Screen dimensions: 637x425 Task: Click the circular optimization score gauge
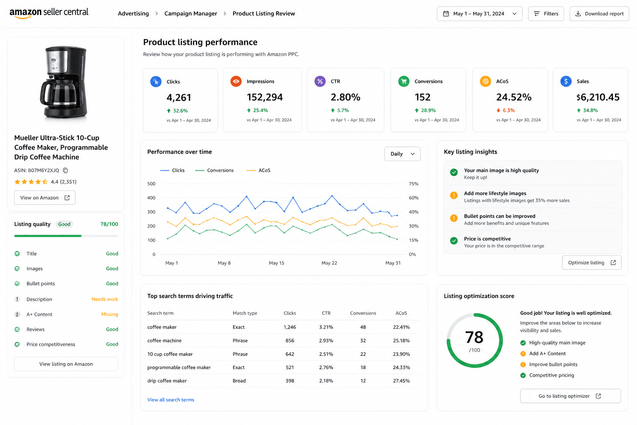(x=474, y=340)
